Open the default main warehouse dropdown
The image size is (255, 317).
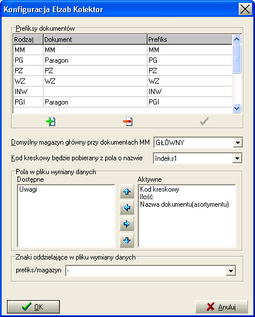pyautogui.click(x=238, y=142)
